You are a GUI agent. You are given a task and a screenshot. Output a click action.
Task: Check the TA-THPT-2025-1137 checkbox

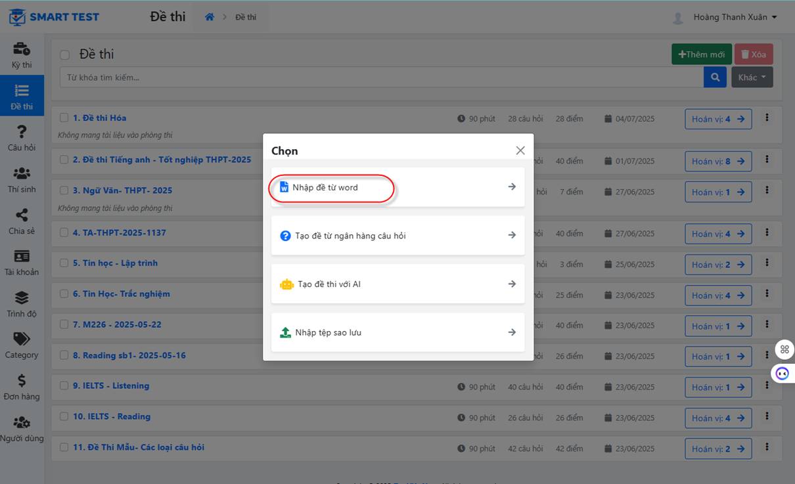pyautogui.click(x=64, y=232)
